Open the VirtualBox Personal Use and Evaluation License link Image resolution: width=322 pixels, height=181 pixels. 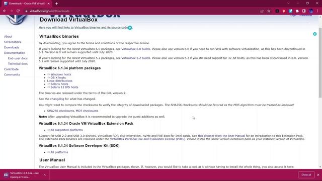[147, 139]
